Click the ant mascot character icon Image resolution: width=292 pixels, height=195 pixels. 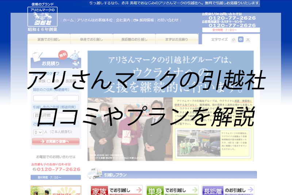pos(75,59)
